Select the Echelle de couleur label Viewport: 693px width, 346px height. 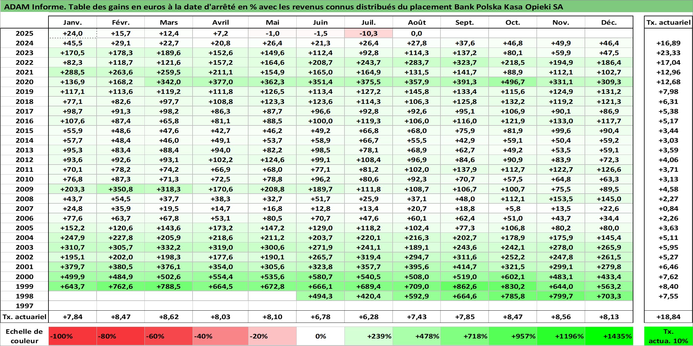pyautogui.click(x=24, y=336)
